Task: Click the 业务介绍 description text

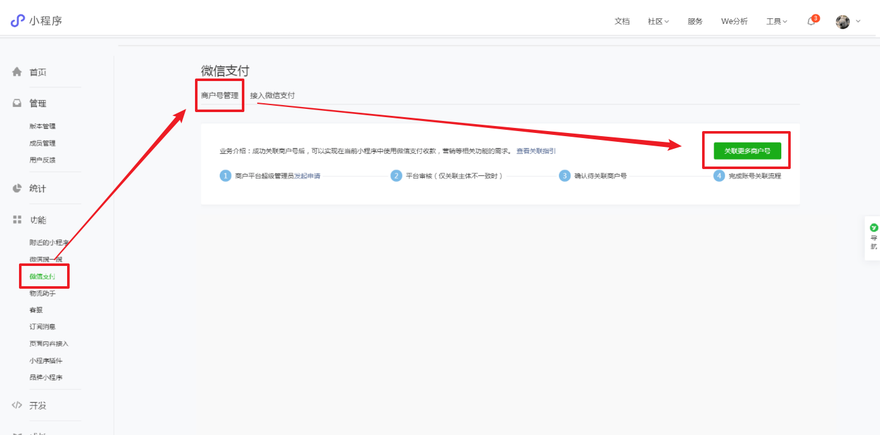Action: tap(365, 151)
